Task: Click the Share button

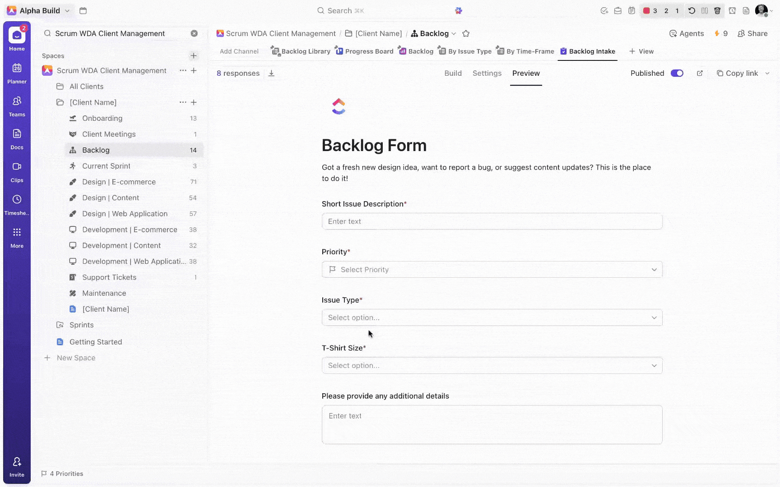Action: (x=752, y=33)
